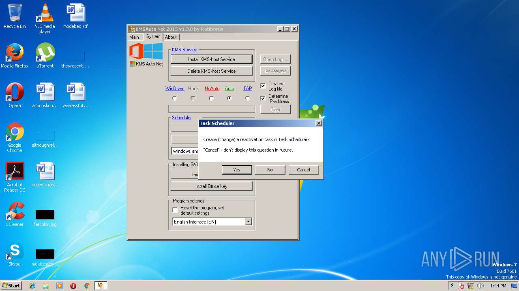Select the althoughrel file icon
The width and height of the screenshot is (519, 291).
point(45,139)
